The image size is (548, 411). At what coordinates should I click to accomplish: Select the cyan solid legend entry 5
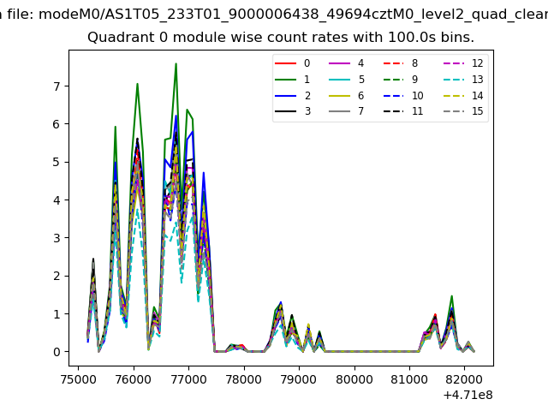340,80
